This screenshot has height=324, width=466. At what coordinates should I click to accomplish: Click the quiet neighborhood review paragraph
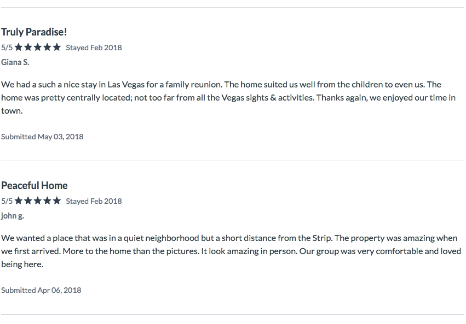coord(231,251)
